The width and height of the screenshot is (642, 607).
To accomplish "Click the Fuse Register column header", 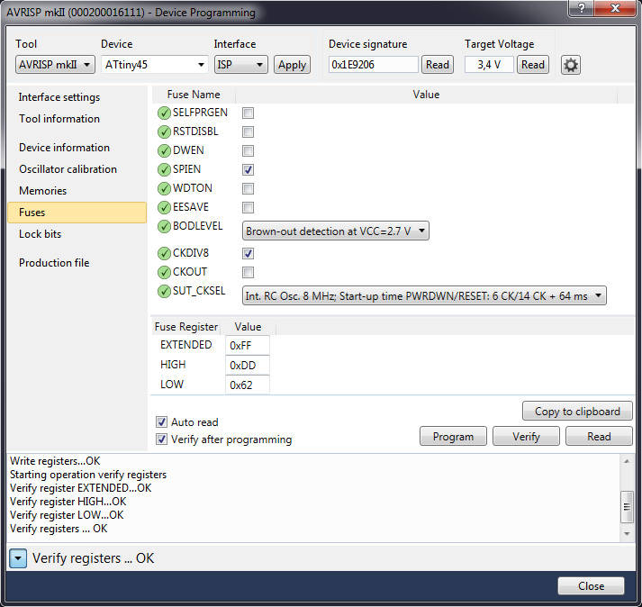I will pos(186,327).
